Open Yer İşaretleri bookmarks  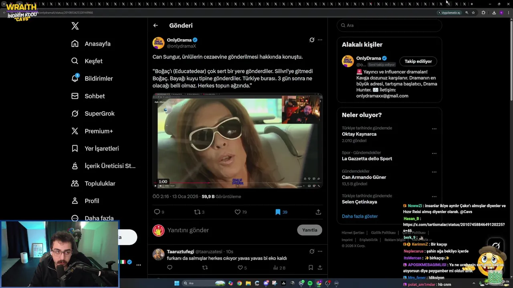click(95, 148)
